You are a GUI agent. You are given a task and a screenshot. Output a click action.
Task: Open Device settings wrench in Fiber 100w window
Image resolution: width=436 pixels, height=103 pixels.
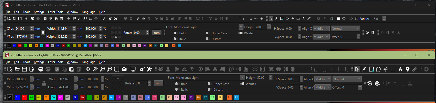[x=116, y=18]
